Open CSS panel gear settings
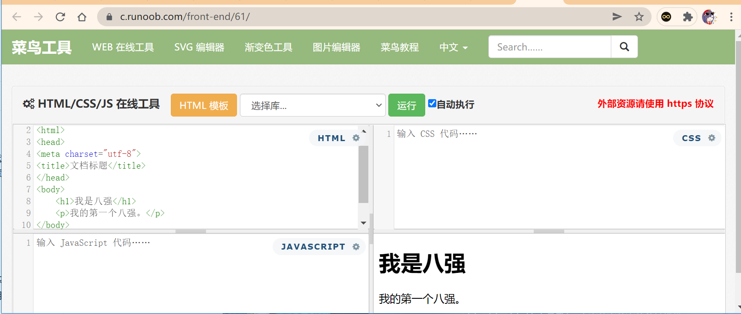Image resolution: width=741 pixels, height=314 pixels. point(712,138)
